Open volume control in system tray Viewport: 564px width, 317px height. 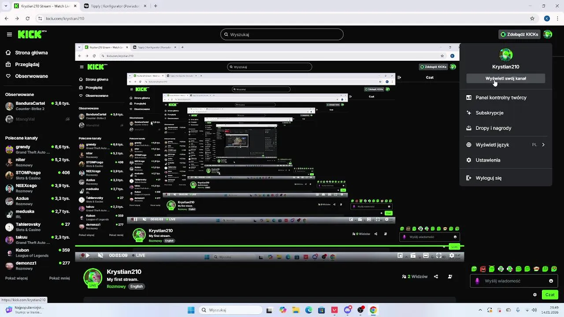coord(534,310)
